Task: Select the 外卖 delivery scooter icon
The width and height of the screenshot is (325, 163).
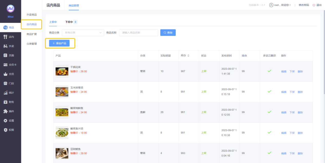Action: 5,46
